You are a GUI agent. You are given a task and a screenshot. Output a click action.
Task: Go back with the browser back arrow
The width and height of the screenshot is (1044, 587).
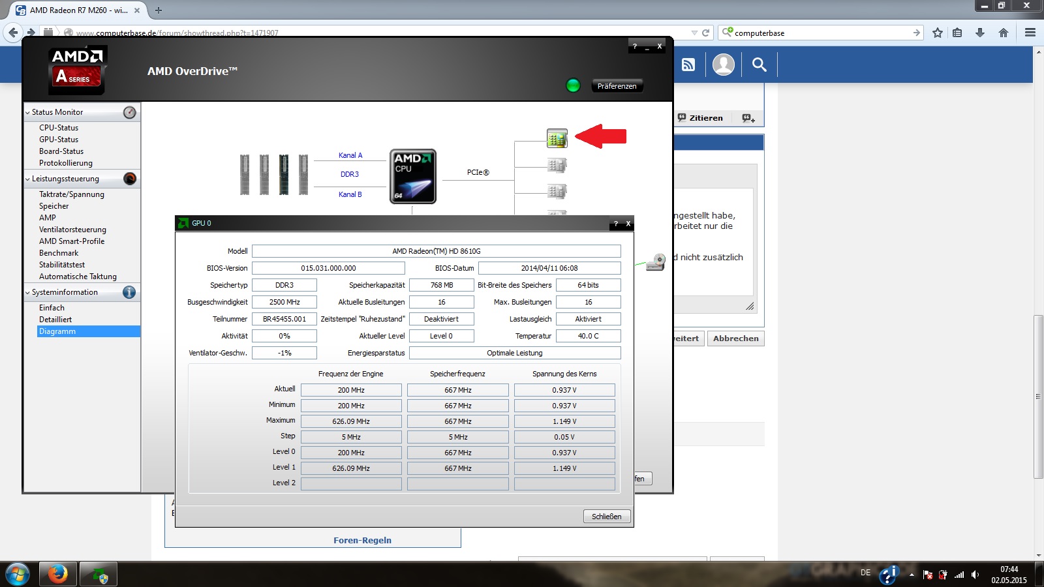click(x=13, y=32)
